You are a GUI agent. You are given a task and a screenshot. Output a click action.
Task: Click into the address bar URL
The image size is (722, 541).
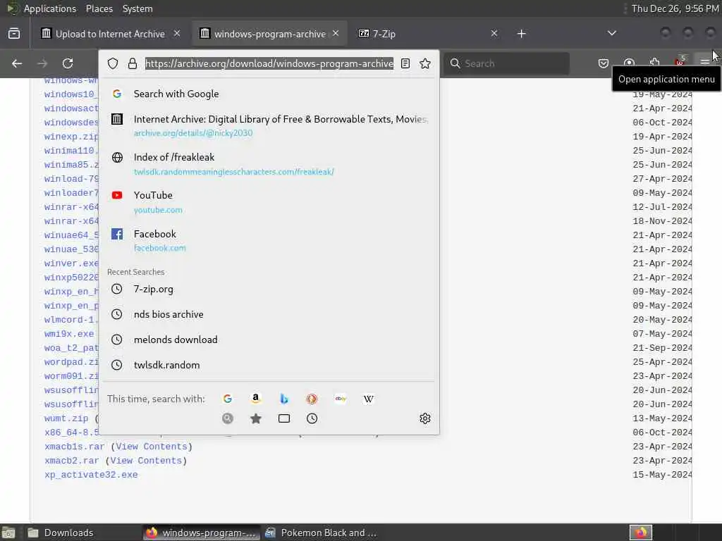269,63
